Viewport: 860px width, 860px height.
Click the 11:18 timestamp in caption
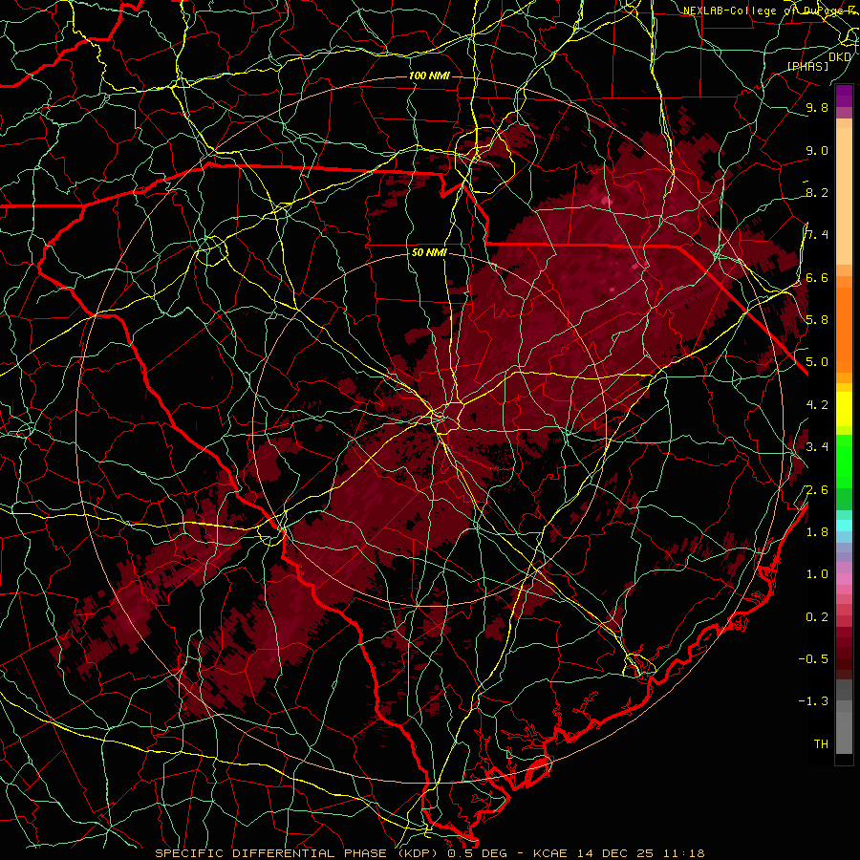686,853
